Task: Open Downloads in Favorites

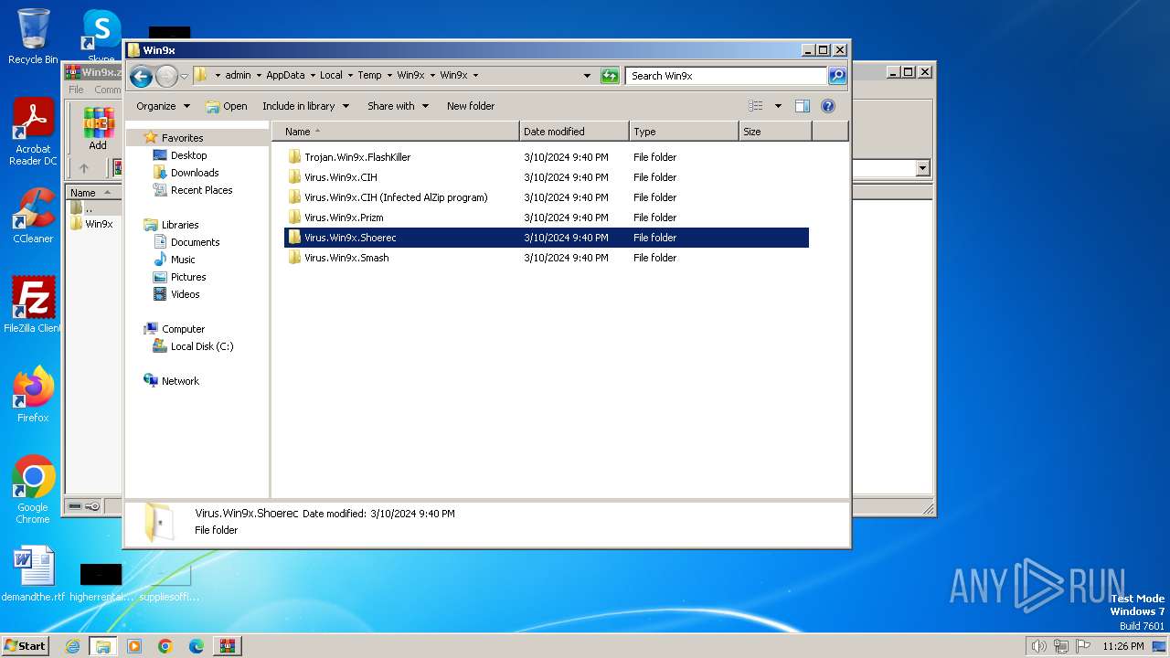Action: click(x=195, y=173)
